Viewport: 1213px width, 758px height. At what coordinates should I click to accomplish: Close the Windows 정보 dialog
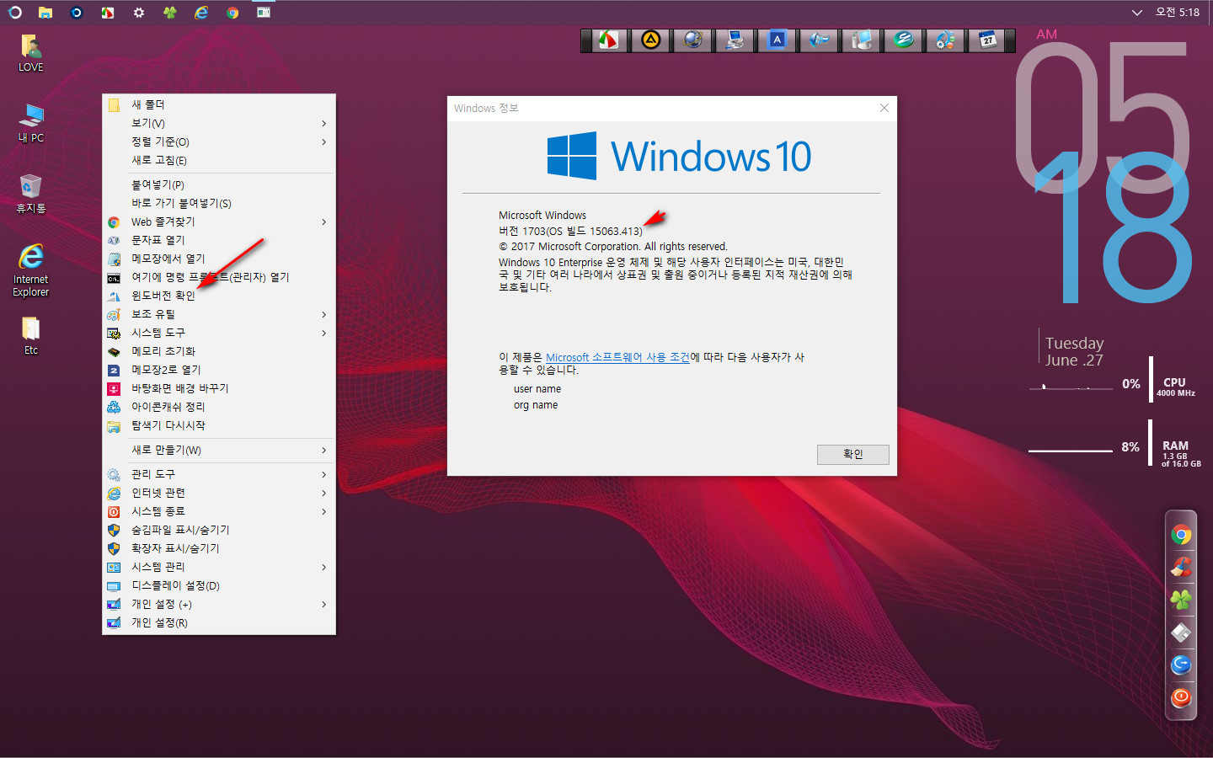[884, 108]
